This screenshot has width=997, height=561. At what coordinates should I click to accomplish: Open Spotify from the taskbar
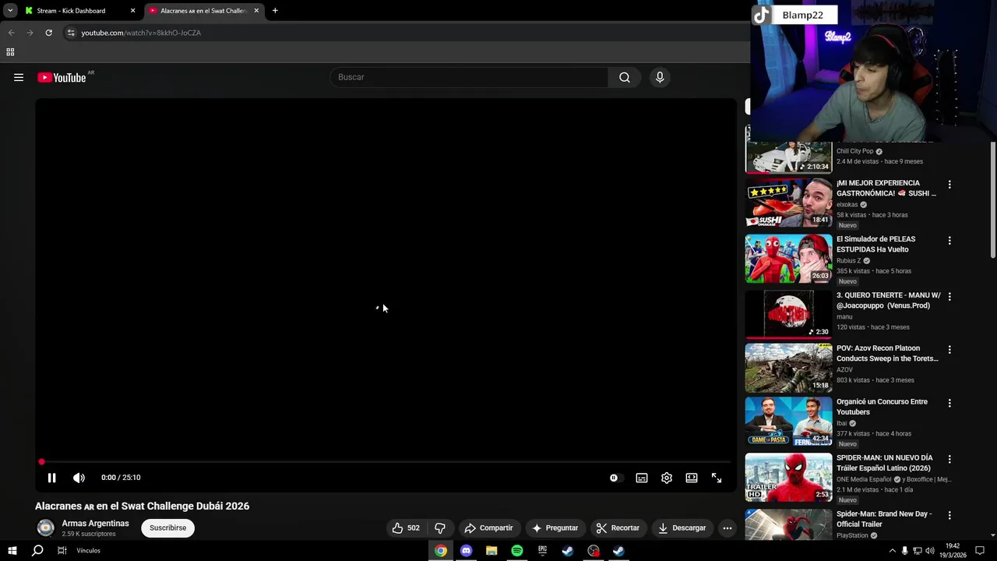(517, 551)
